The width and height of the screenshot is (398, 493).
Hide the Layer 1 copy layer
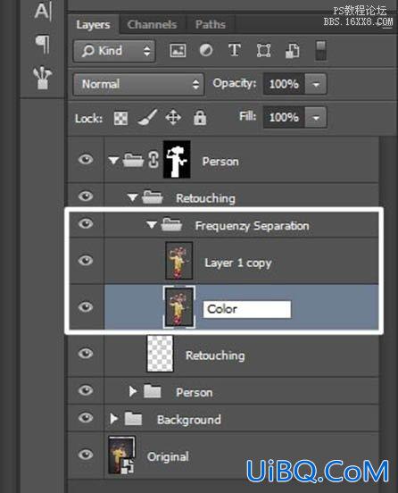[86, 261]
